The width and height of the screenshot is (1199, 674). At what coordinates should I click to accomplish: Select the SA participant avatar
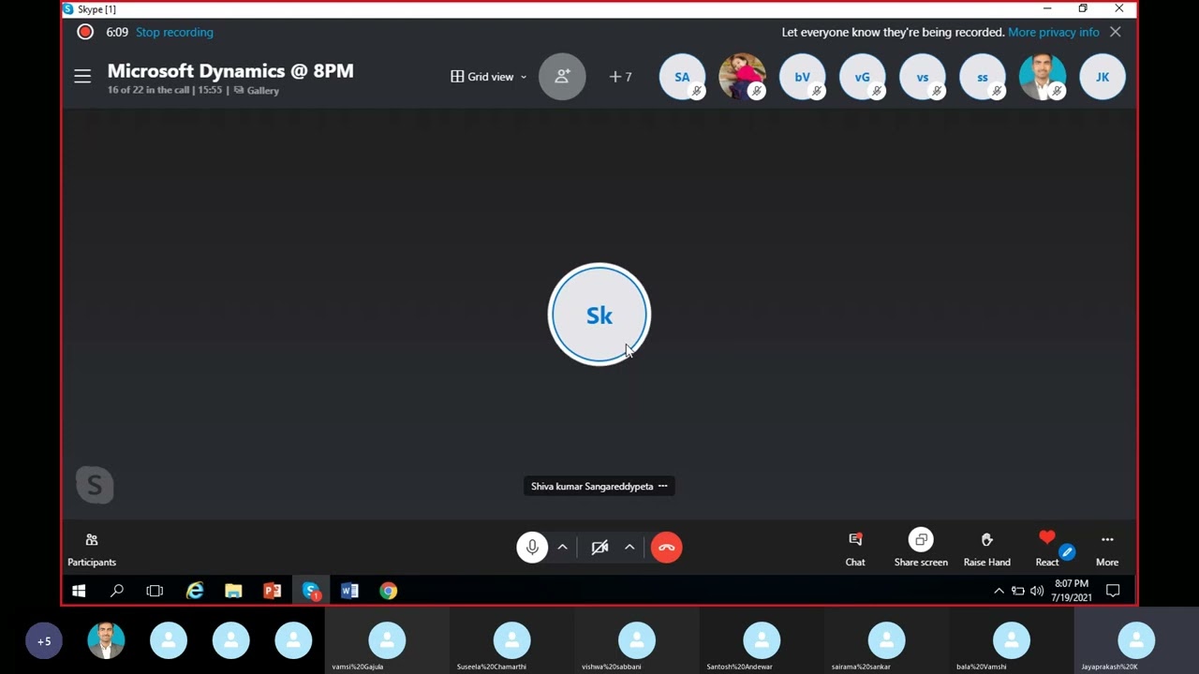point(682,77)
